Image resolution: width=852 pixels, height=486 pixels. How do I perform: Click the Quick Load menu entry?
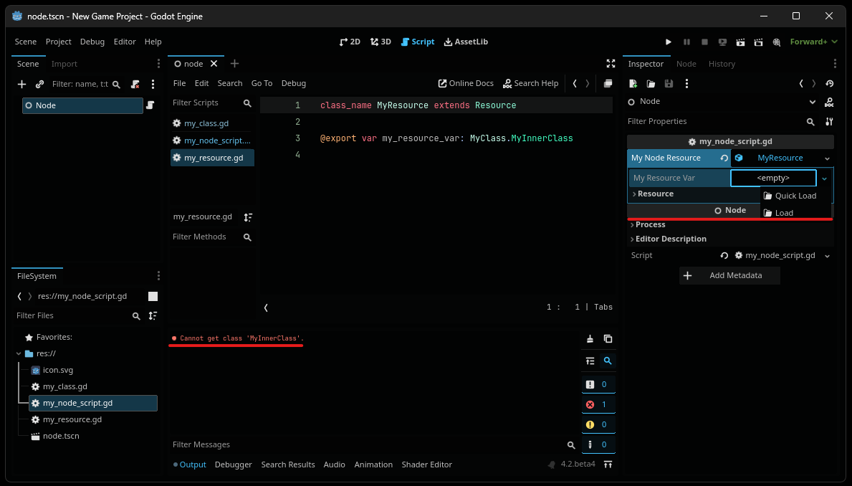[796, 196]
